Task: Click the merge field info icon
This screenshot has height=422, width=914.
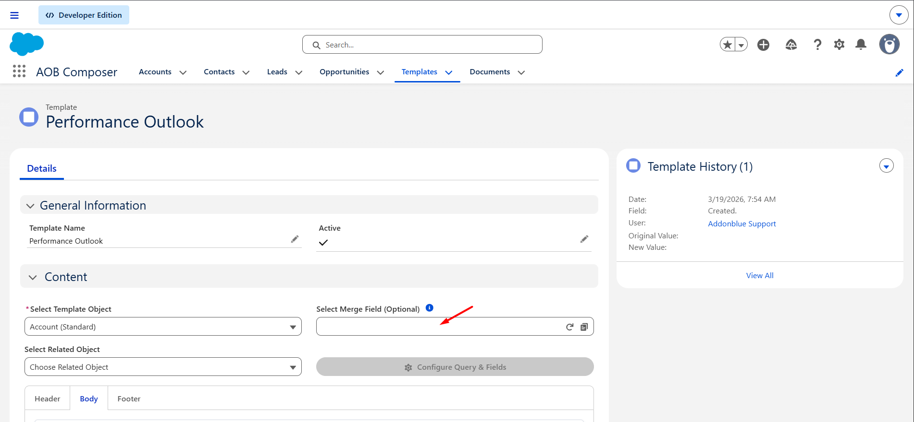Action: point(430,308)
